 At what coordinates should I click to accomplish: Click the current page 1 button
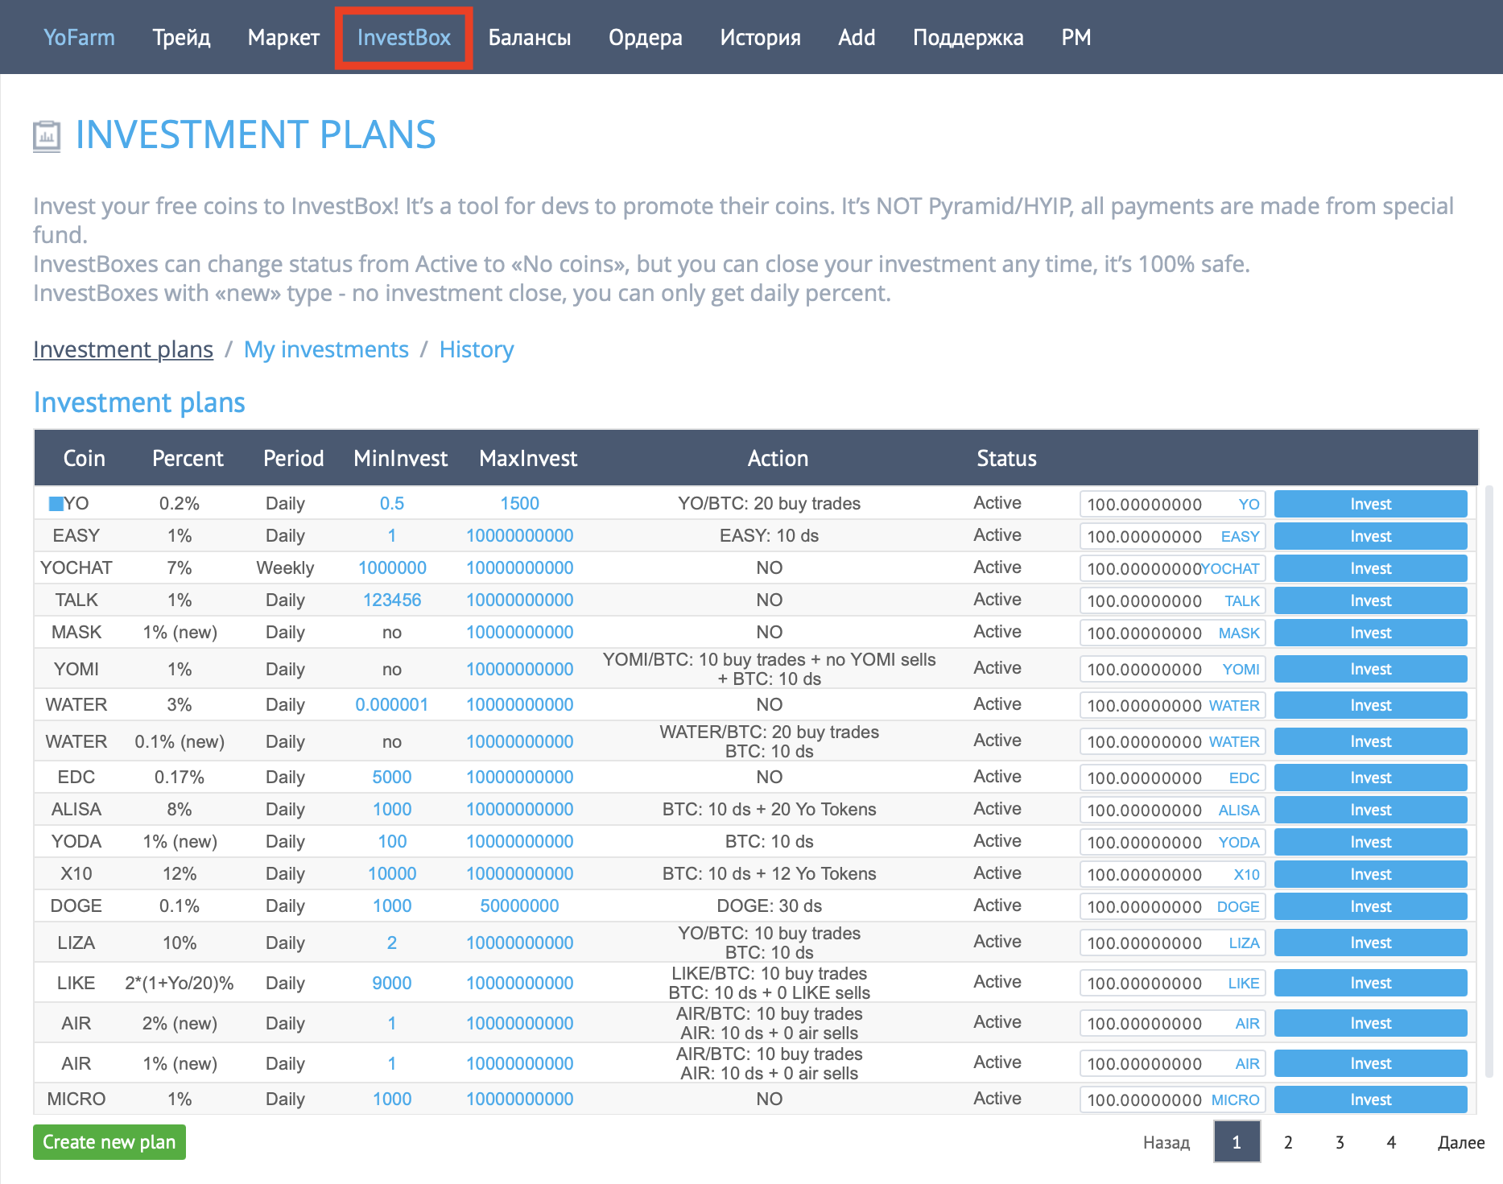1237,1142
